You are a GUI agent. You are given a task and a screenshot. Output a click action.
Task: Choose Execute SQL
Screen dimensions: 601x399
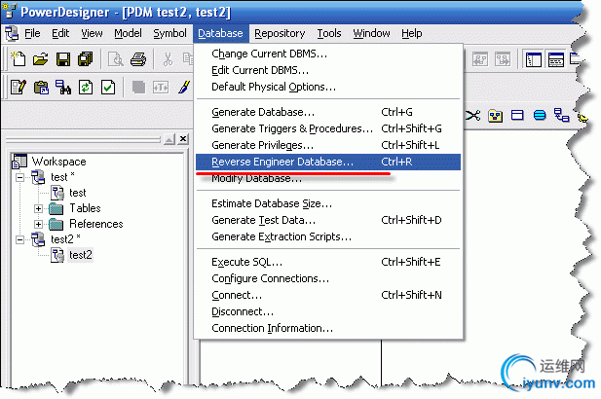coord(328,262)
